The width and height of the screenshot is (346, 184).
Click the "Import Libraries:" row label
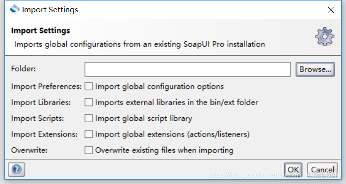(41, 103)
